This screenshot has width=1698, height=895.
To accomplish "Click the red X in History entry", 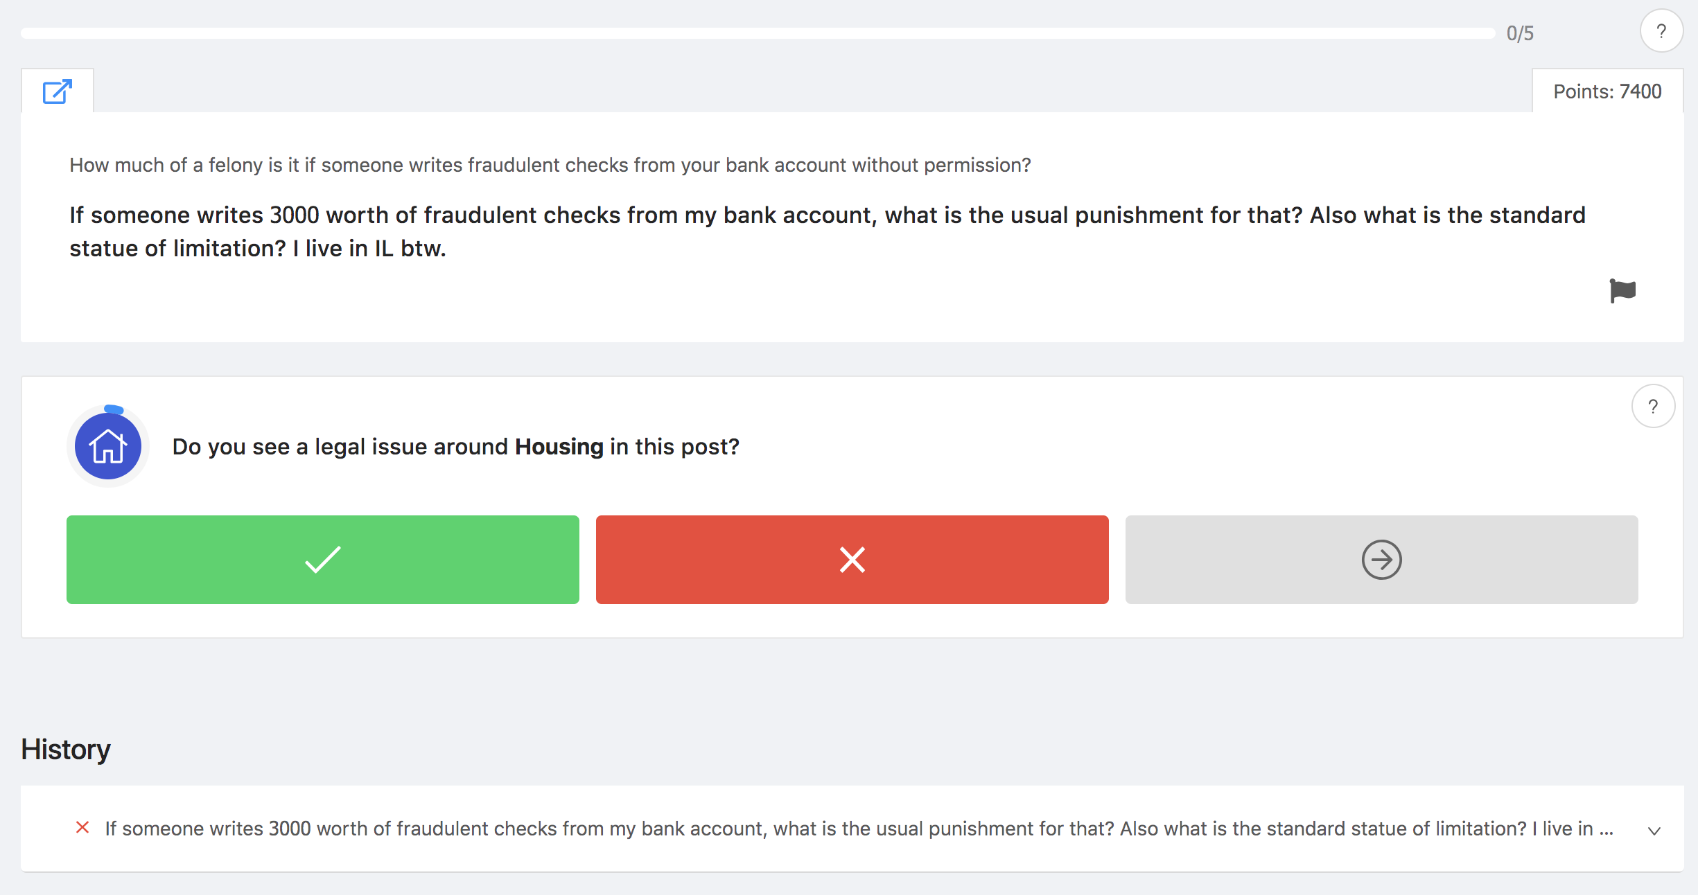I will coord(82,828).
